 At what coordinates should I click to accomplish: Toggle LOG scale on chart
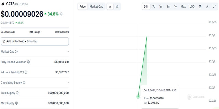tap(192, 7)
